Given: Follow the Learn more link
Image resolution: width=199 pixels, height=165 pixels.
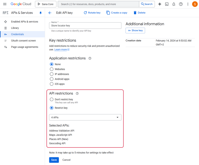Looking at the screenshot, I should click(x=61, y=50).
